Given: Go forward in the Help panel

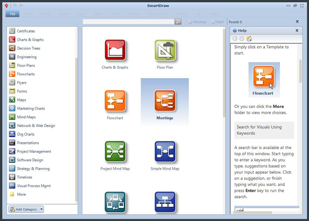Looking at the screenshot, I should (x=242, y=39).
